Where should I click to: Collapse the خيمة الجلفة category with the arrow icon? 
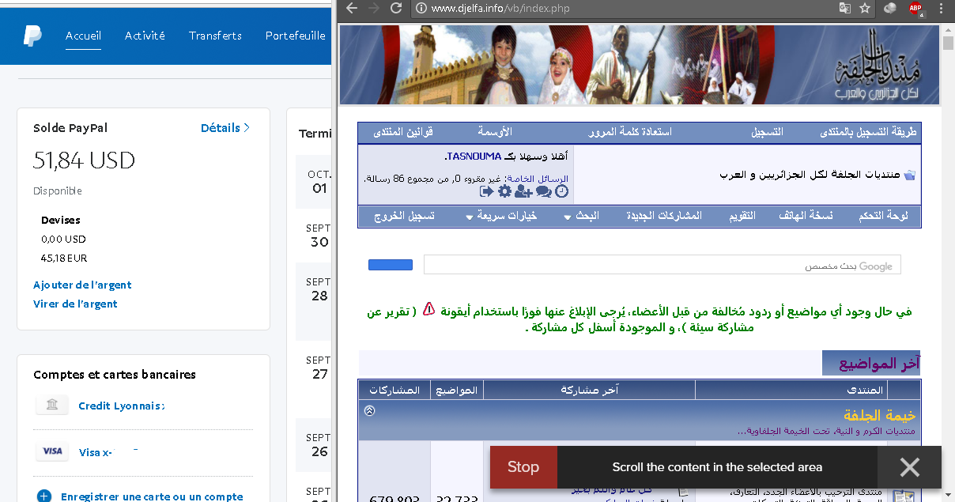[369, 410]
